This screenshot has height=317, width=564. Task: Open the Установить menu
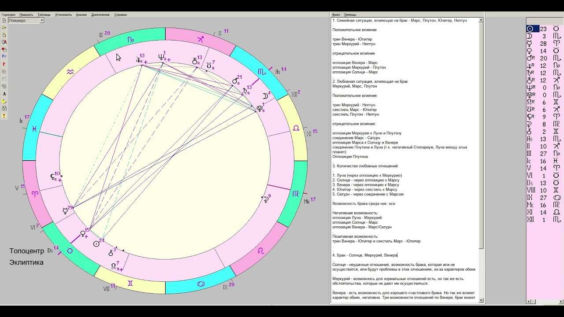tap(63, 15)
